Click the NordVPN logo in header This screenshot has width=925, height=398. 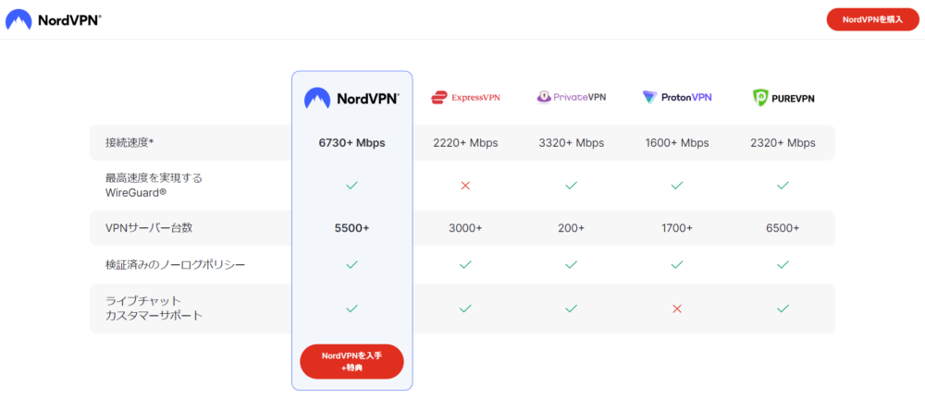tap(58, 19)
